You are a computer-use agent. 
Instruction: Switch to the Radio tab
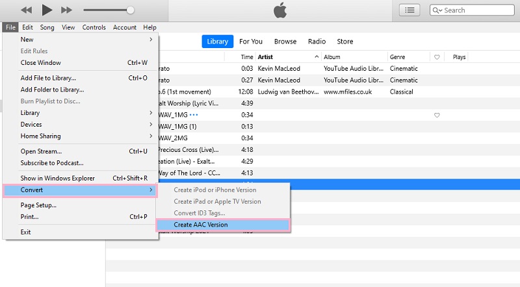point(317,42)
